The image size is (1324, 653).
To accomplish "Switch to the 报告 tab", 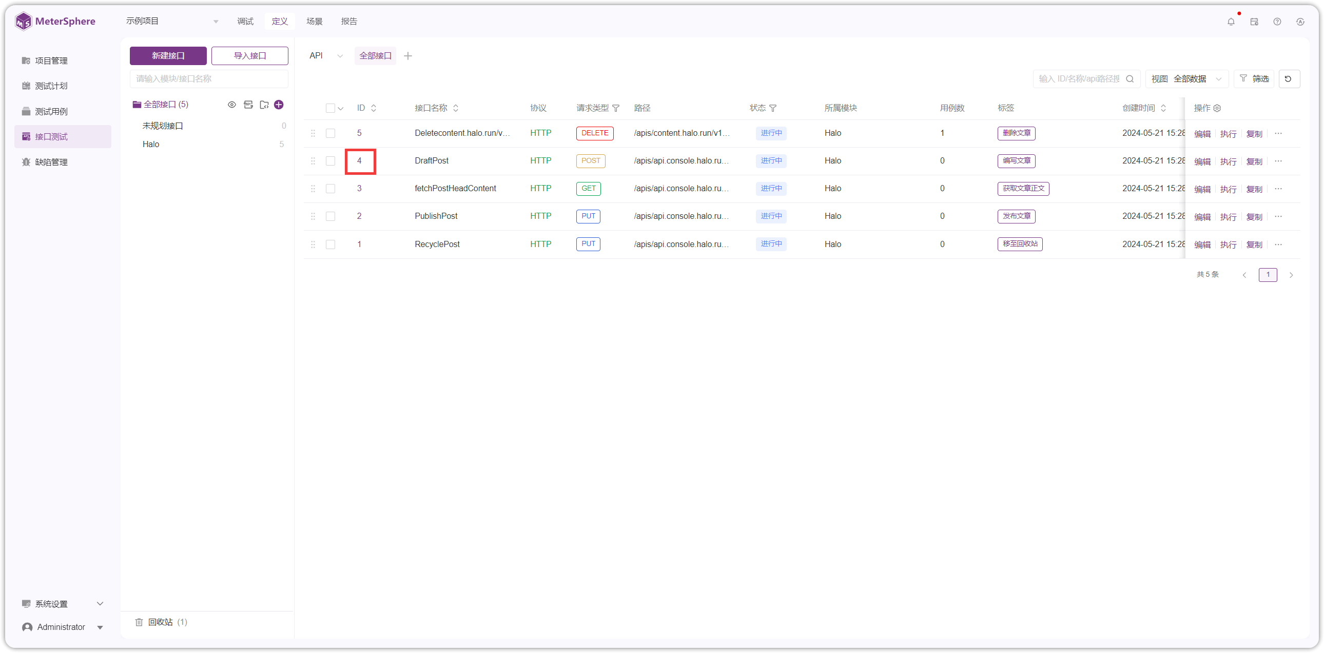I will [x=348, y=22].
